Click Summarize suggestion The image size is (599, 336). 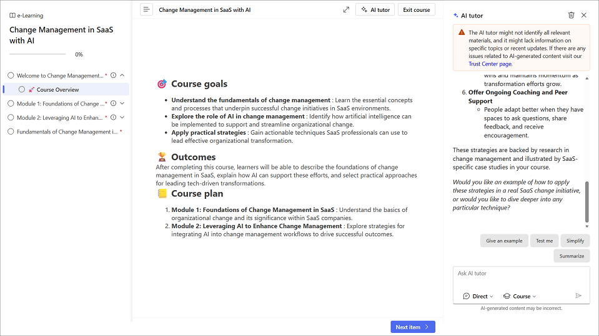[x=572, y=256]
